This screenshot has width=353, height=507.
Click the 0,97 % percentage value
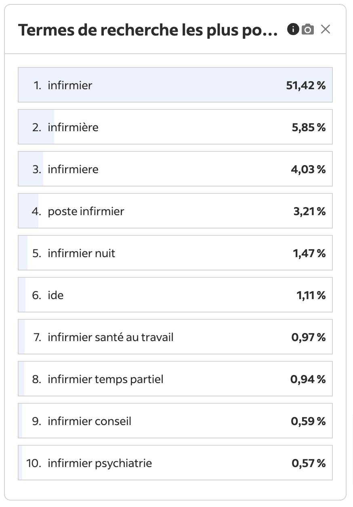point(309,337)
